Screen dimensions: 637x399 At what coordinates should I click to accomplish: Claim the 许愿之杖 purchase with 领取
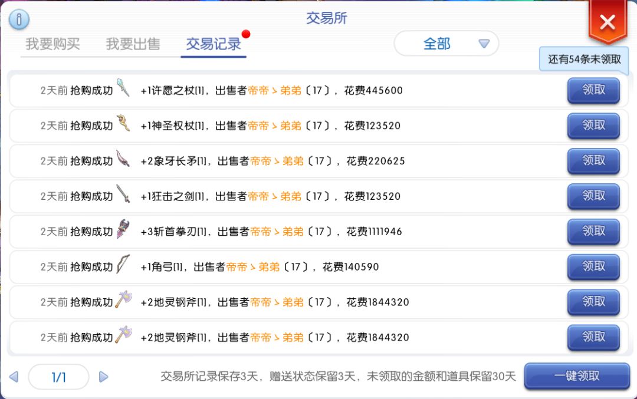pos(593,90)
